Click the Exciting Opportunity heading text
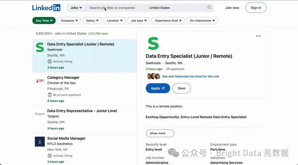The image size is (298, 165). coord(196,117)
